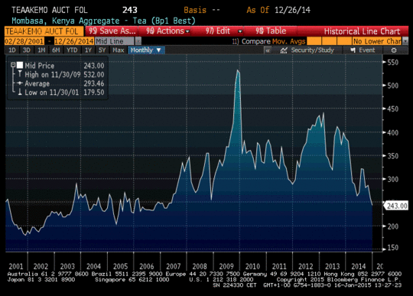Screen dimensions: 413x296
Task: Expand the Actions dropdown menu
Action: 167,31
